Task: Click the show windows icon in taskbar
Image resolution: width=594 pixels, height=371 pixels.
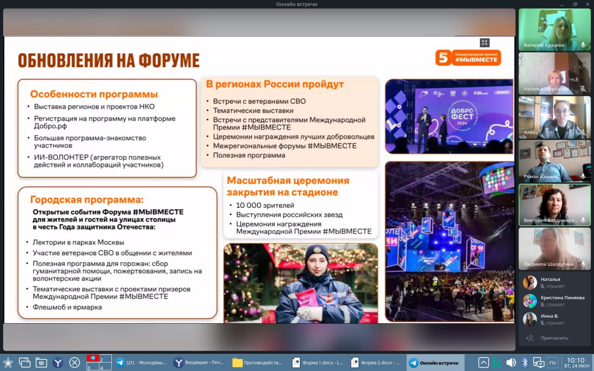Action: click(25, 363)
